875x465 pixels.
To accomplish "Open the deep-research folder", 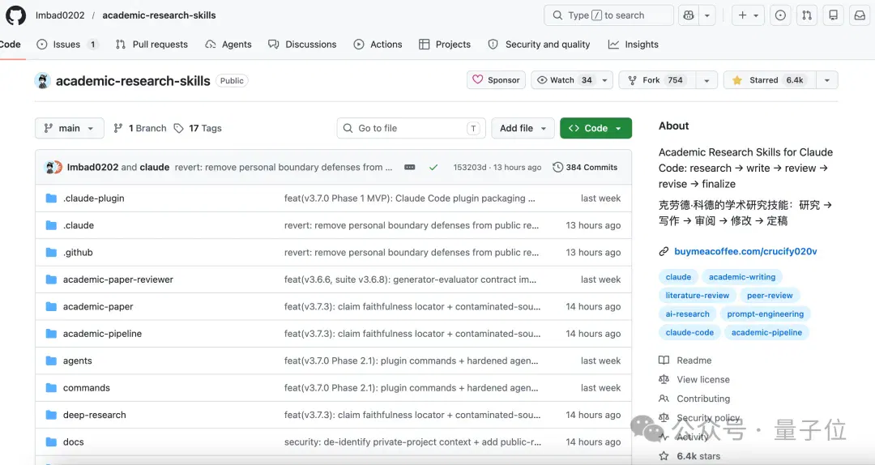I will click(x=95, y=415).
